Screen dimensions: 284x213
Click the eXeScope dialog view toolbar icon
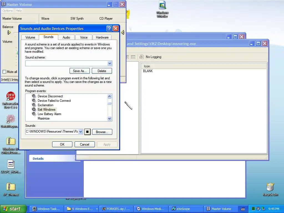point(133,57)
